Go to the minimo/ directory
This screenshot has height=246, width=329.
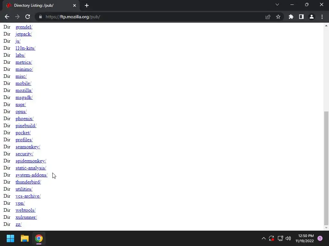(24, 69)
